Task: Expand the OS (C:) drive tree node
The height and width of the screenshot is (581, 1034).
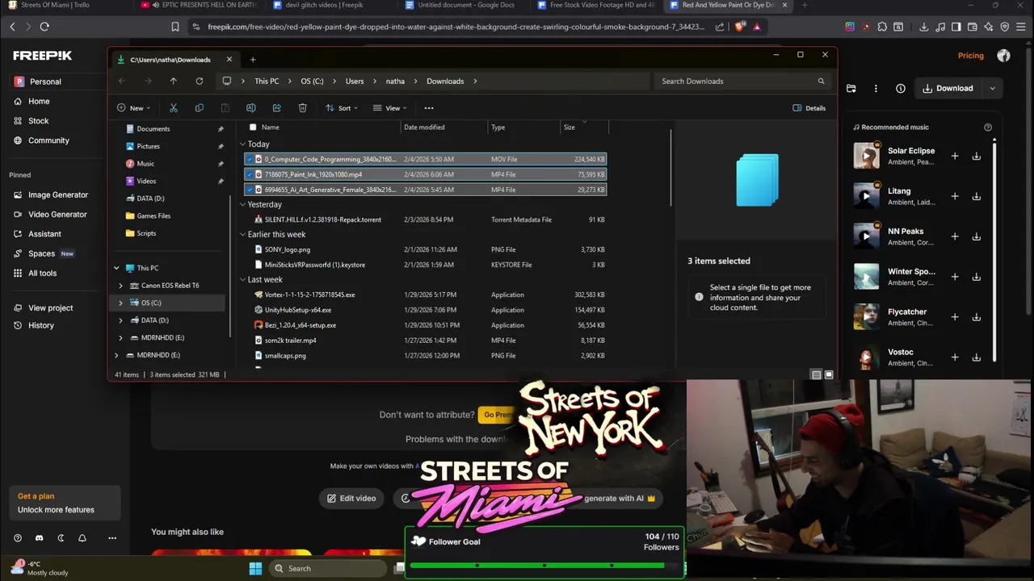Action: tap(120, 303)
